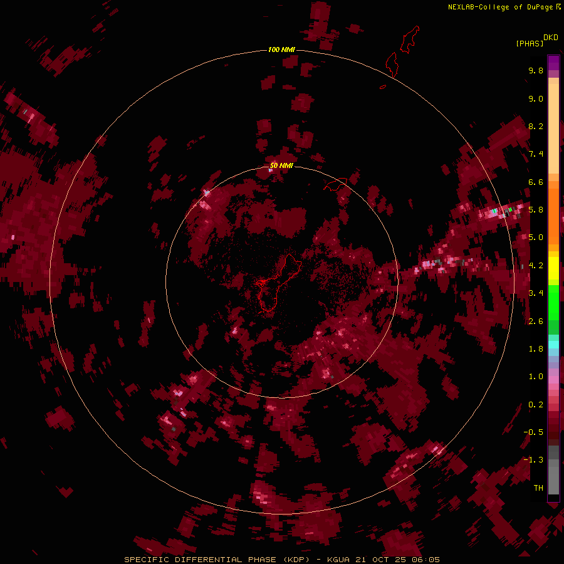Click the 5.0 scale value
Image resolution: width=564 pixels, height=564 pixels.
coord(536,238)
